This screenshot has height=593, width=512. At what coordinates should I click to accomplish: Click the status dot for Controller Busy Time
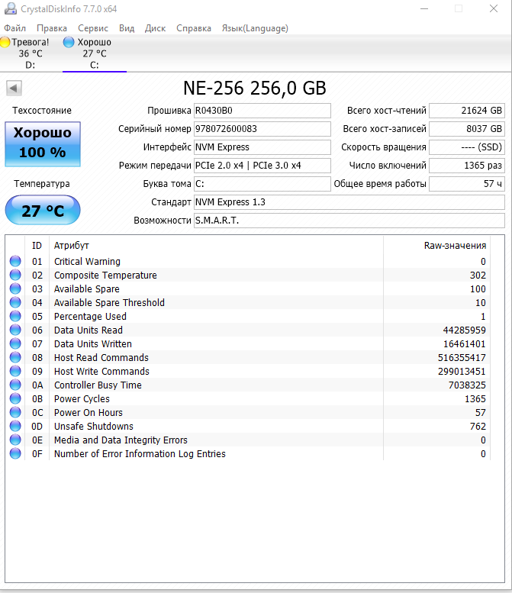coord(15,385)
